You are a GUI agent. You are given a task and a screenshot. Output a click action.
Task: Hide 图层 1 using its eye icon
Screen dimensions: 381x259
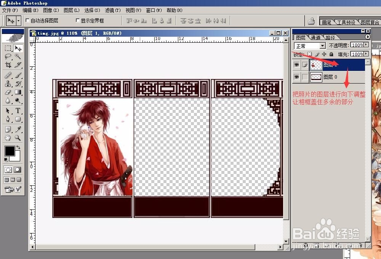click(x=296, y=65)
